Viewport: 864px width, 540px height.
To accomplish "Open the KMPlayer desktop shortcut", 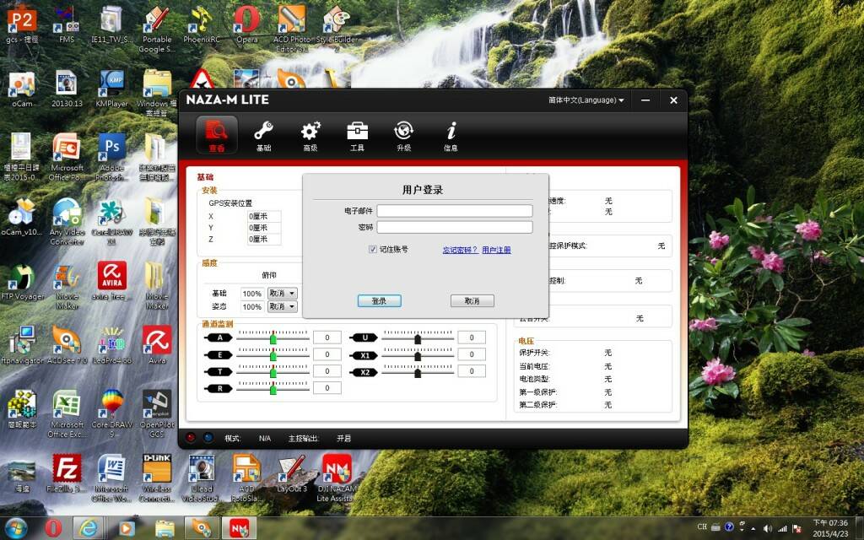I will pyautogui.click(x=112, y=88).
